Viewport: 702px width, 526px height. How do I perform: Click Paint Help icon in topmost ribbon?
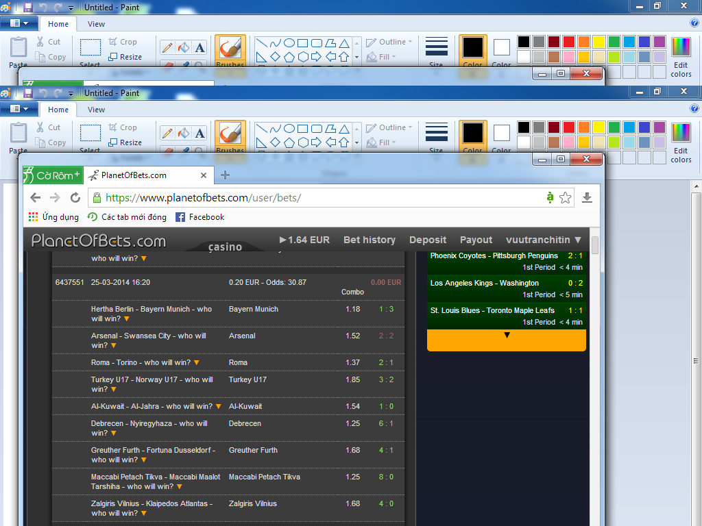click(694, 23)
